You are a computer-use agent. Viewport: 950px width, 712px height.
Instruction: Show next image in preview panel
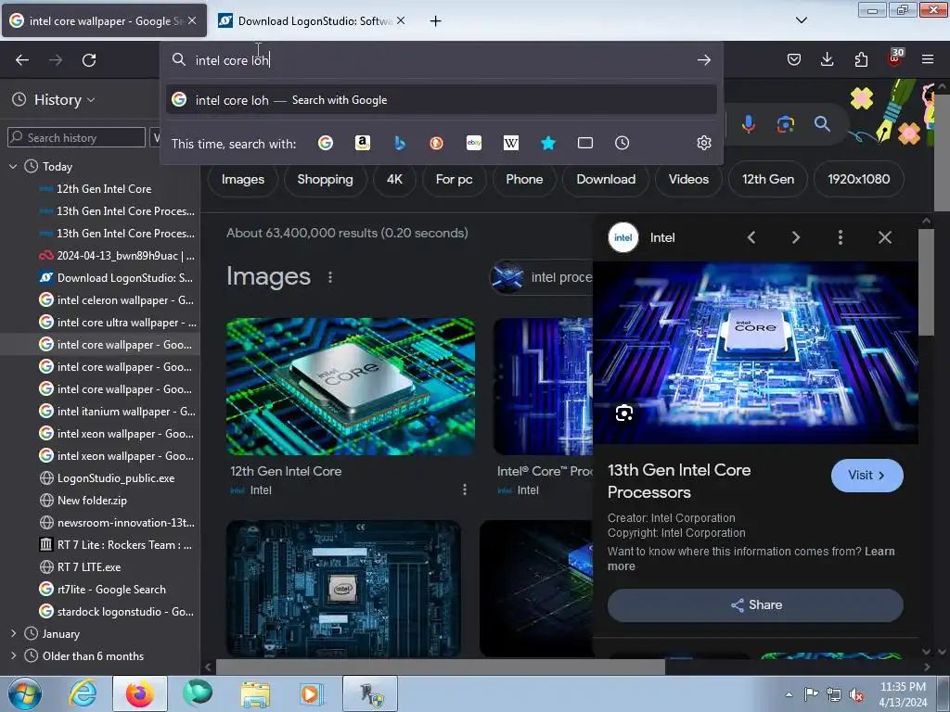tap(795, 237)
